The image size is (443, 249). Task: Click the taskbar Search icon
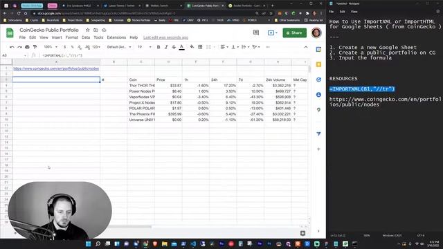[x=98, y=243]
